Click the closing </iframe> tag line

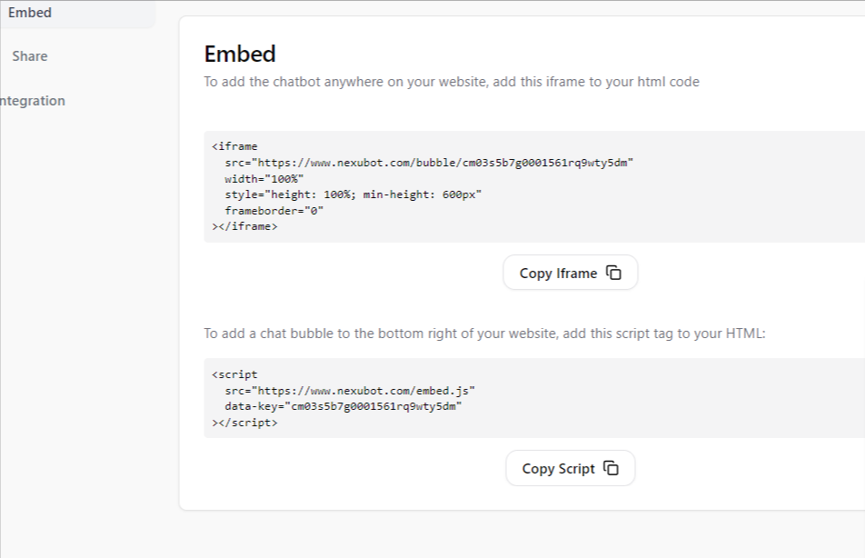tap(245, 226)
